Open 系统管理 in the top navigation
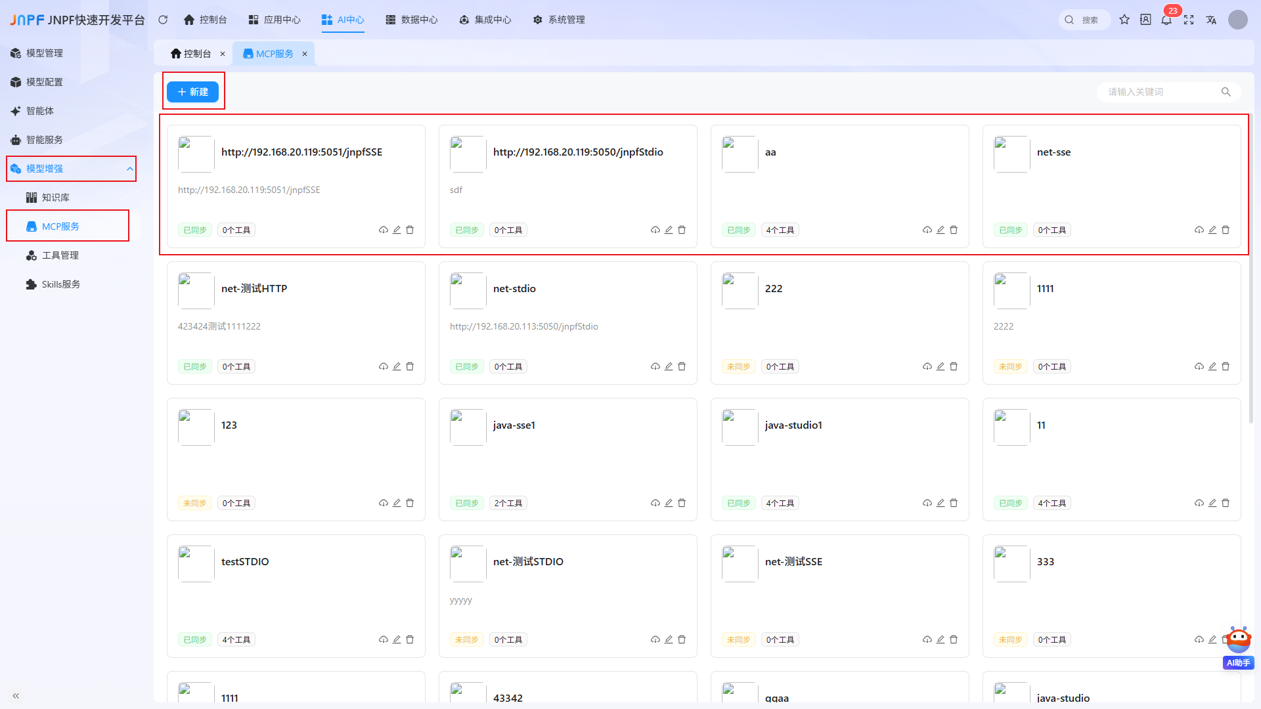The width and height of the screenshot is (1261, 709). pos(559,20)
